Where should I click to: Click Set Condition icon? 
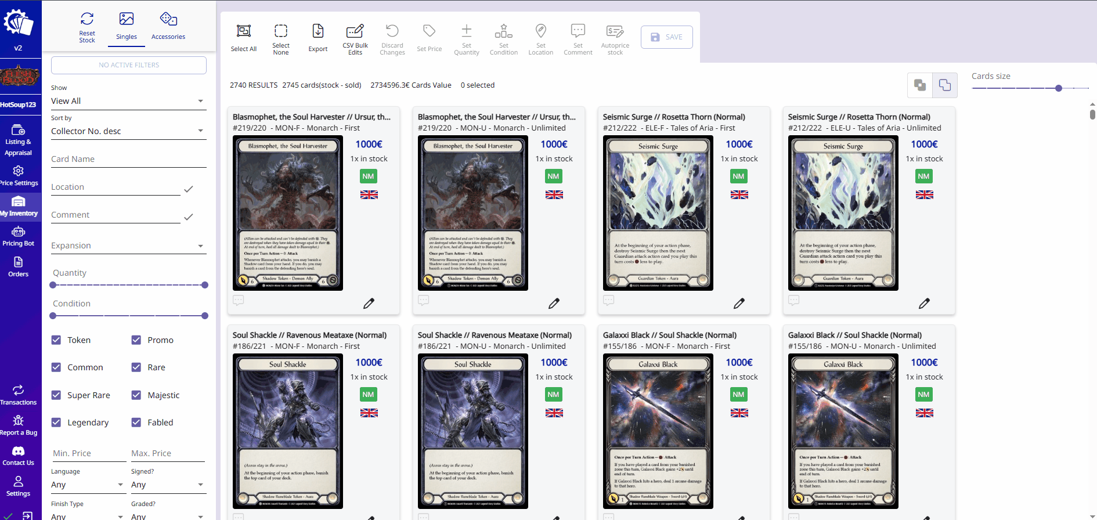(x=504, y=31)
